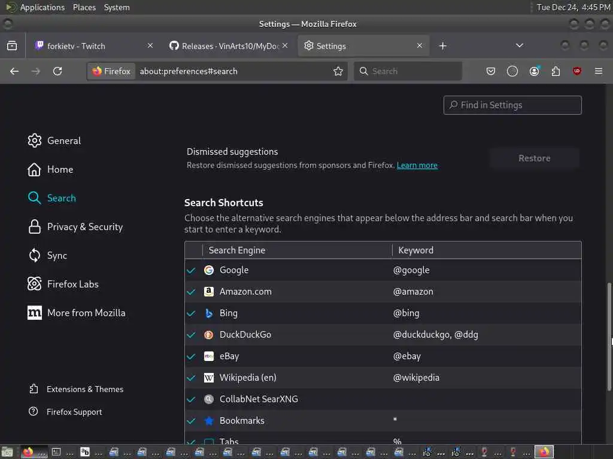Reload the current page
The height and width of the screenshot is (459, 613).
(x=57, y=71)
